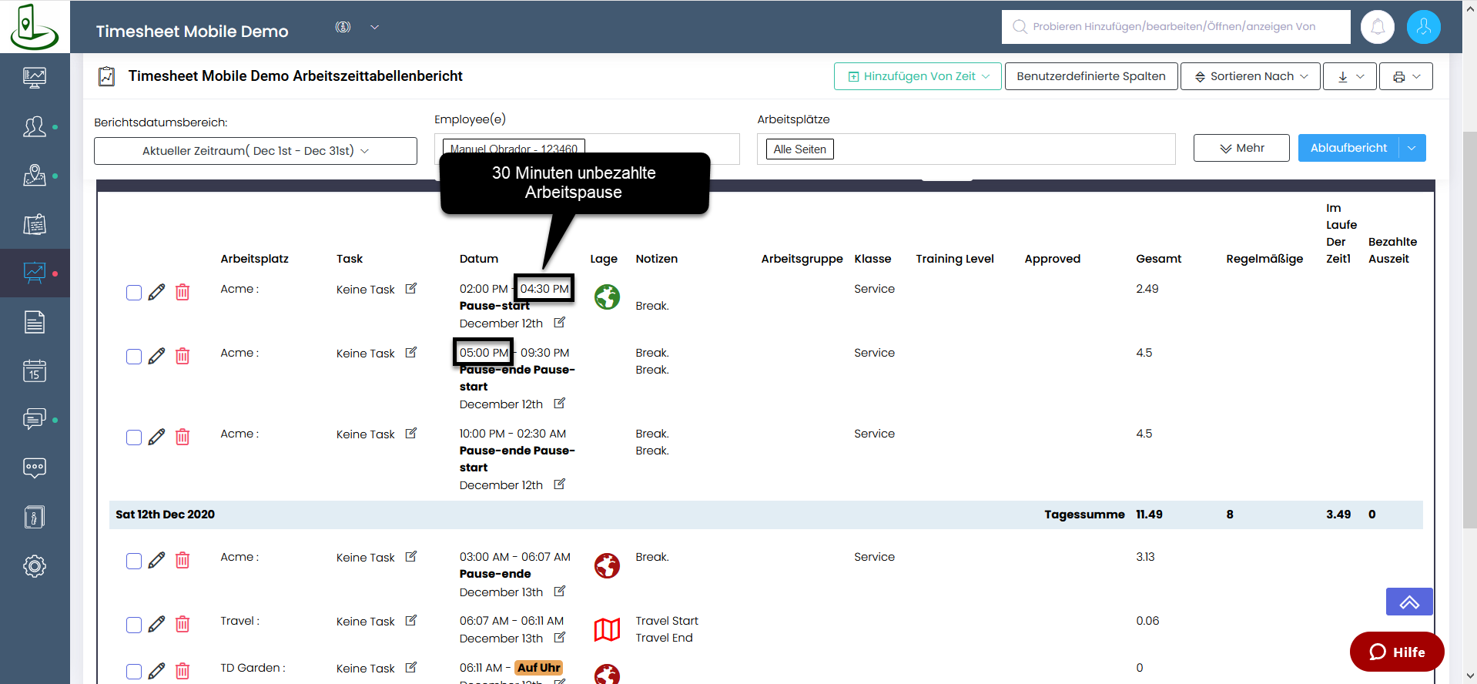Click the Hilfe help button
1477x684 pixels.
tap(1396, 652)
